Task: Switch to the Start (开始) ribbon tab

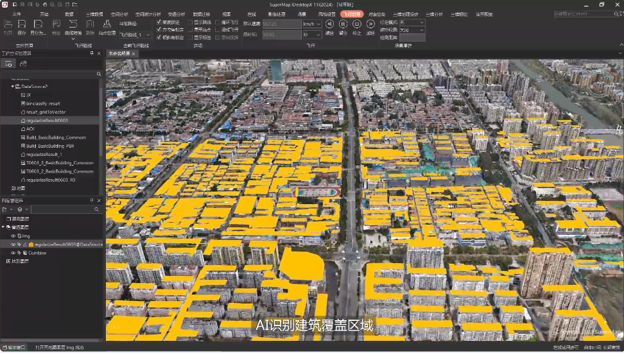Action: tap(44, 14)
